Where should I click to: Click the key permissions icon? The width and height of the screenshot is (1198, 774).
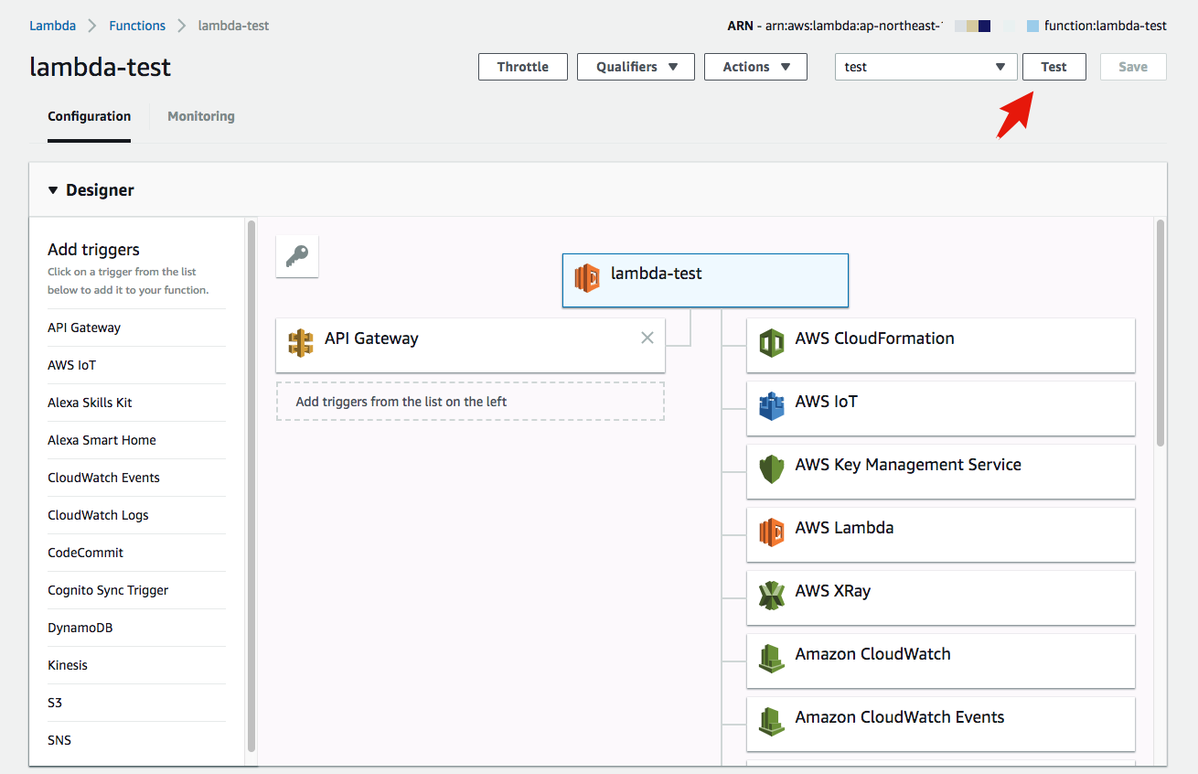(297, 257)
